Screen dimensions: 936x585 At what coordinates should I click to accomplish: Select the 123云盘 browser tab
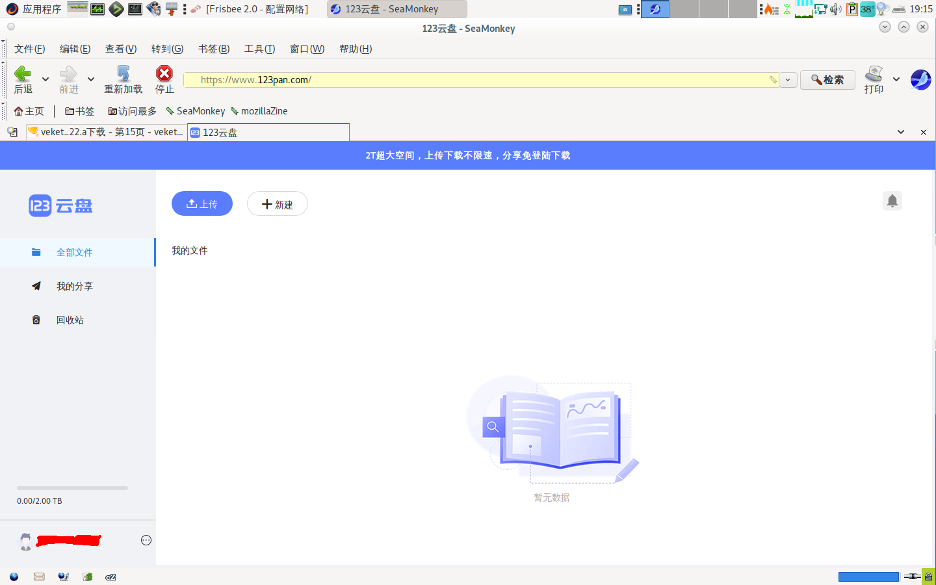268,132
